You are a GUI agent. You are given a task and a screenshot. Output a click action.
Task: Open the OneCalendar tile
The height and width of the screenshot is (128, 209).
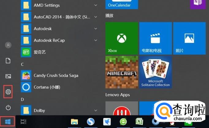point(122,4)
